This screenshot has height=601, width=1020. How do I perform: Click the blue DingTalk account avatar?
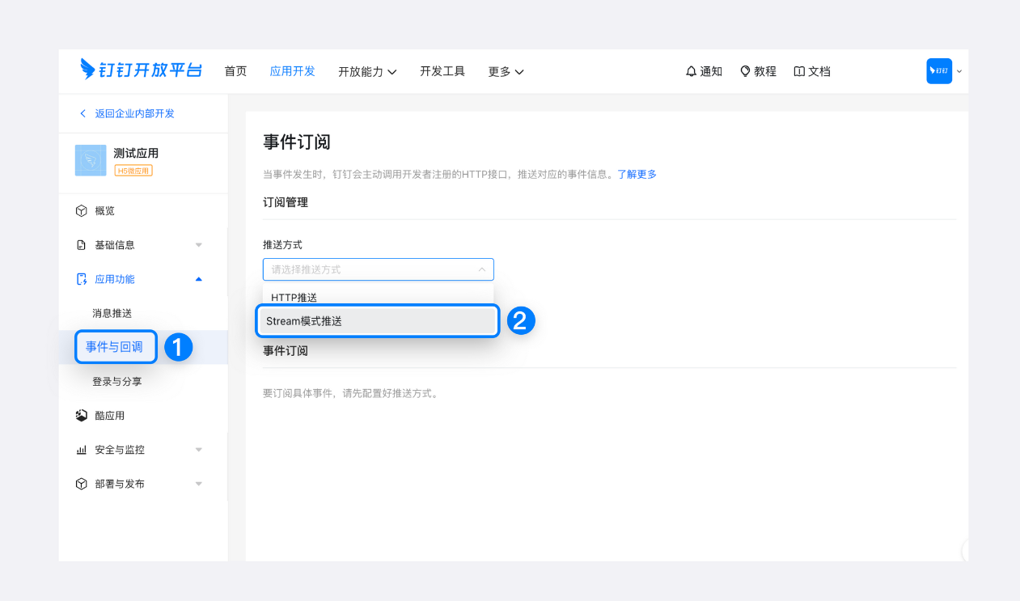tap(938, 71)
